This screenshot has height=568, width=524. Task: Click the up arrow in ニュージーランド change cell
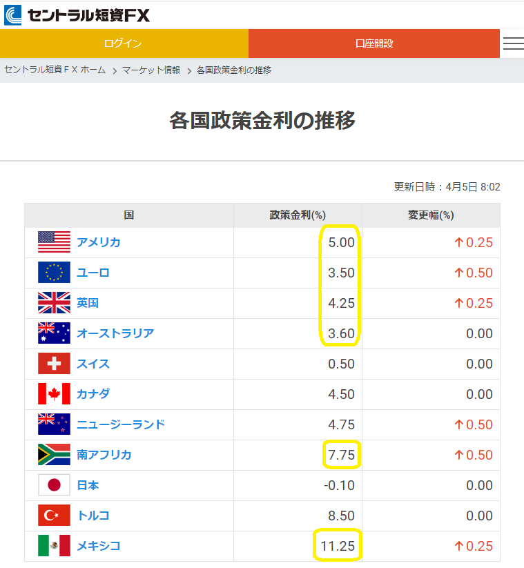pos(459,424)
